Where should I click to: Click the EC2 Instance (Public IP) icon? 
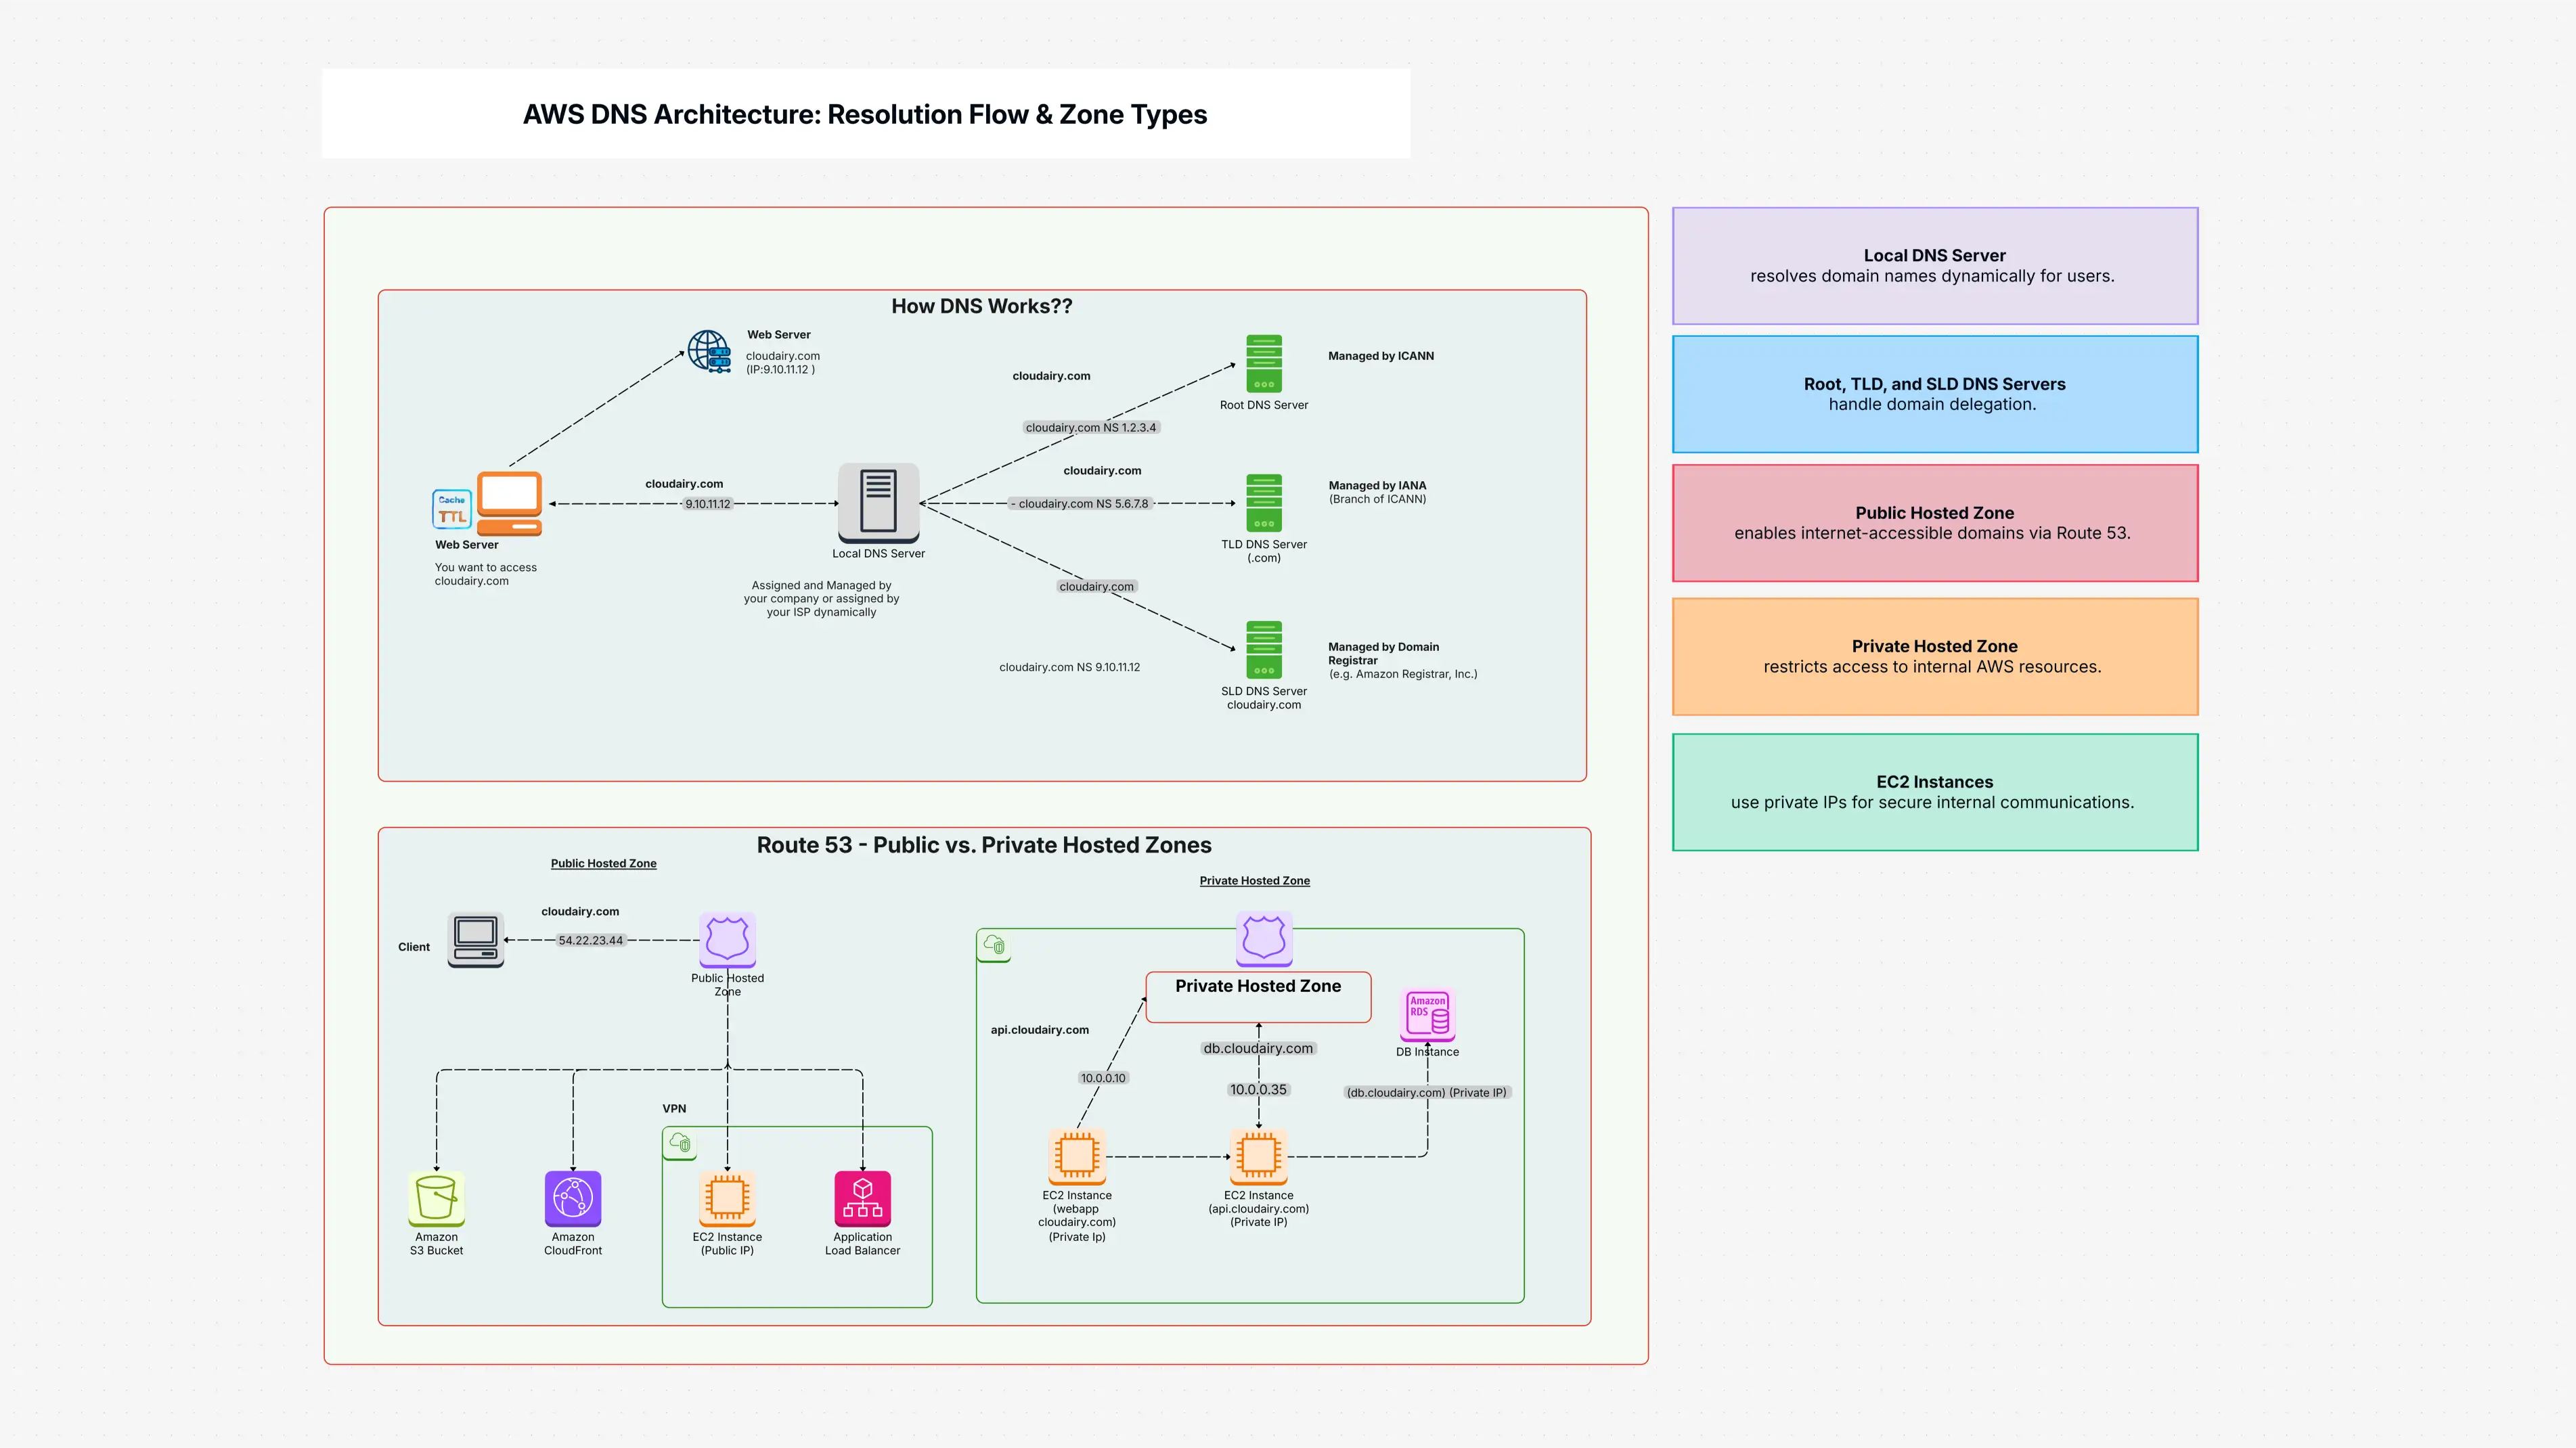tap(727, 1198)
